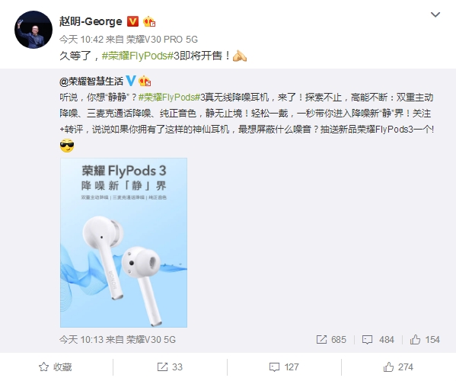Click the 赵明-George username link

[x=91, y=21]
